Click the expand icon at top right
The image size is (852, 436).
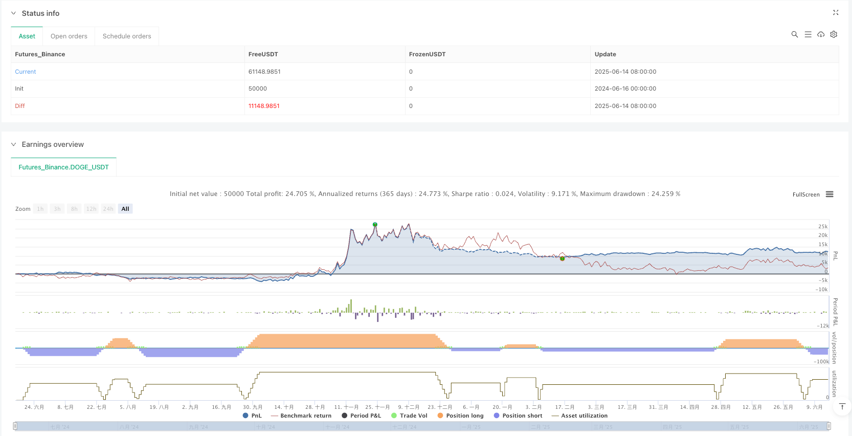(836, 13)
